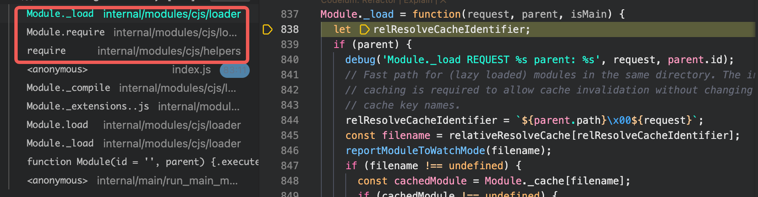Click the 'if (parent) {' statement on line 839

(x=373, y=45)
